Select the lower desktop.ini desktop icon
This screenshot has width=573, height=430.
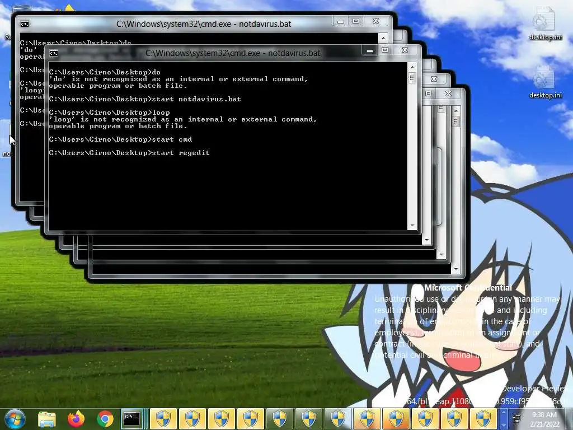click(x=545, y=82)
